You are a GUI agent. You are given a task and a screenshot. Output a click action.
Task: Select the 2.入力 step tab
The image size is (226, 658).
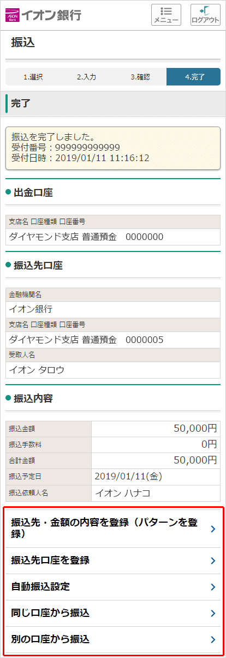(86, 77)
